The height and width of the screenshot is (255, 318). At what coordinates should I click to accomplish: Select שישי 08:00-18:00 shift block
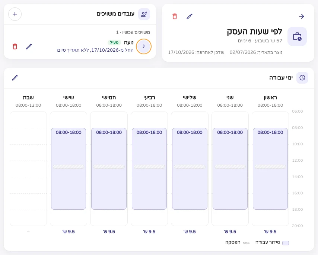coord(69,169)
